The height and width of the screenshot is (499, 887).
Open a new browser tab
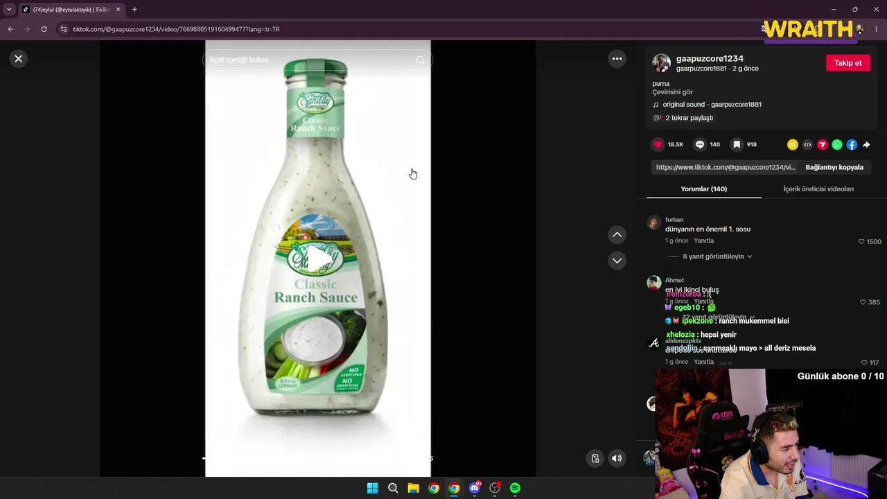[x=134, y=10]
